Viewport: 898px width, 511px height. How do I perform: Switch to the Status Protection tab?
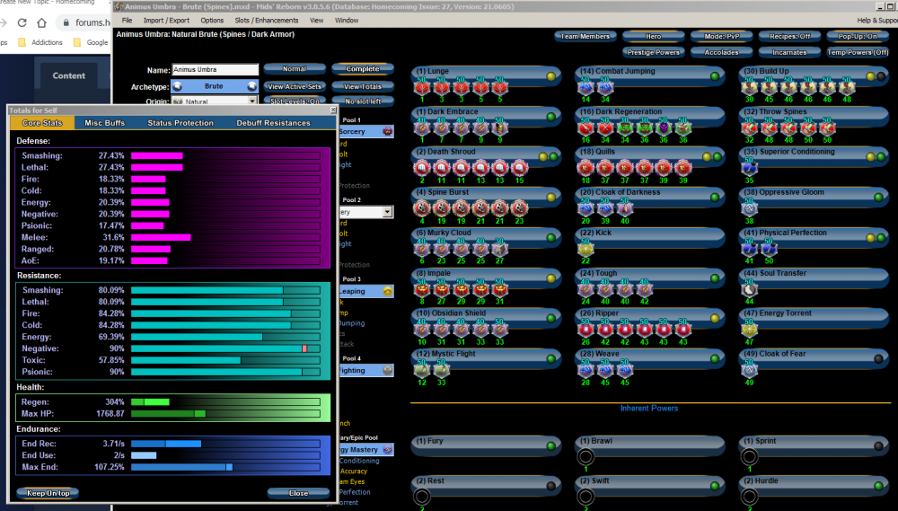pyautogui.click(x=180, y=123)
